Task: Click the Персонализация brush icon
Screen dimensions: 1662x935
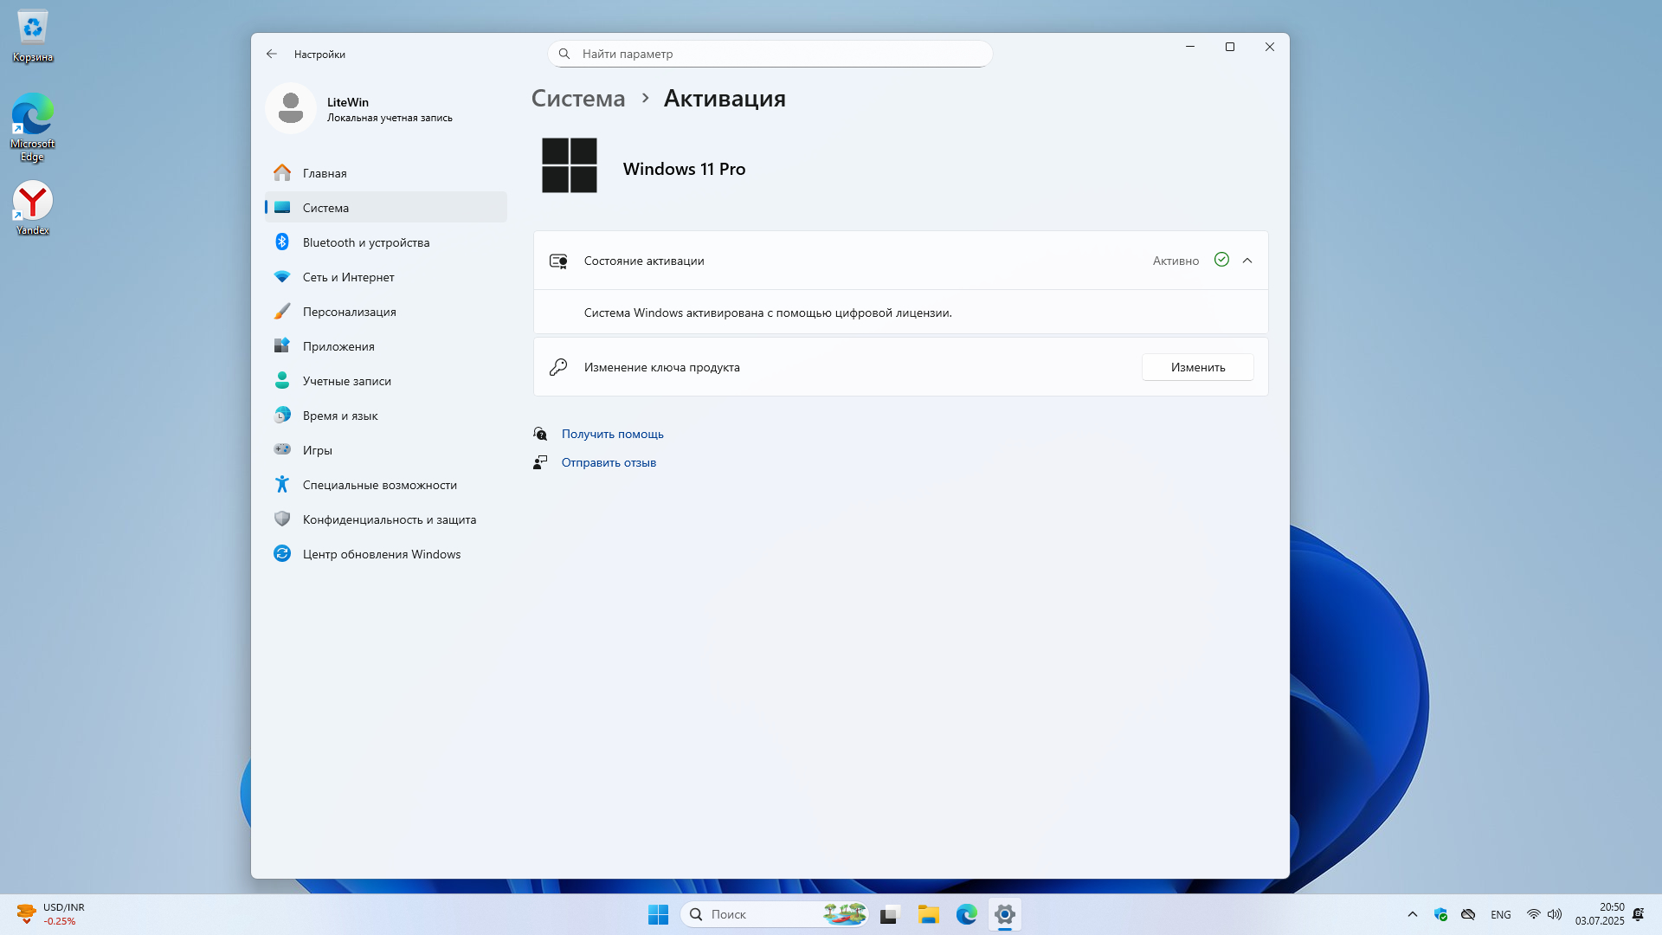Action: point(282,312)
